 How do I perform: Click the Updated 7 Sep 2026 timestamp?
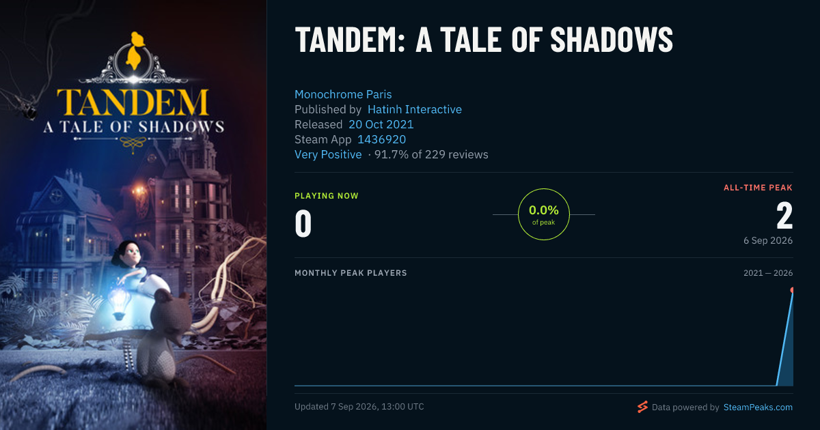[x=359, y=407]
